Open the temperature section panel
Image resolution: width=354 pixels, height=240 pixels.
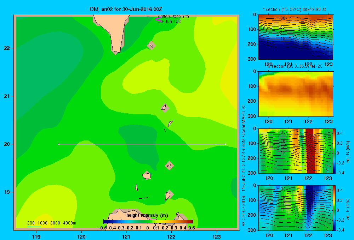pos(296,37)
